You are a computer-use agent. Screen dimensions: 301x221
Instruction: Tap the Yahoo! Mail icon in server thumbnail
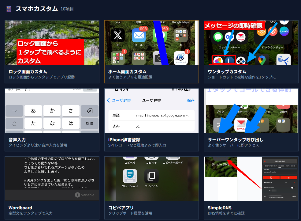coord(241,124)
